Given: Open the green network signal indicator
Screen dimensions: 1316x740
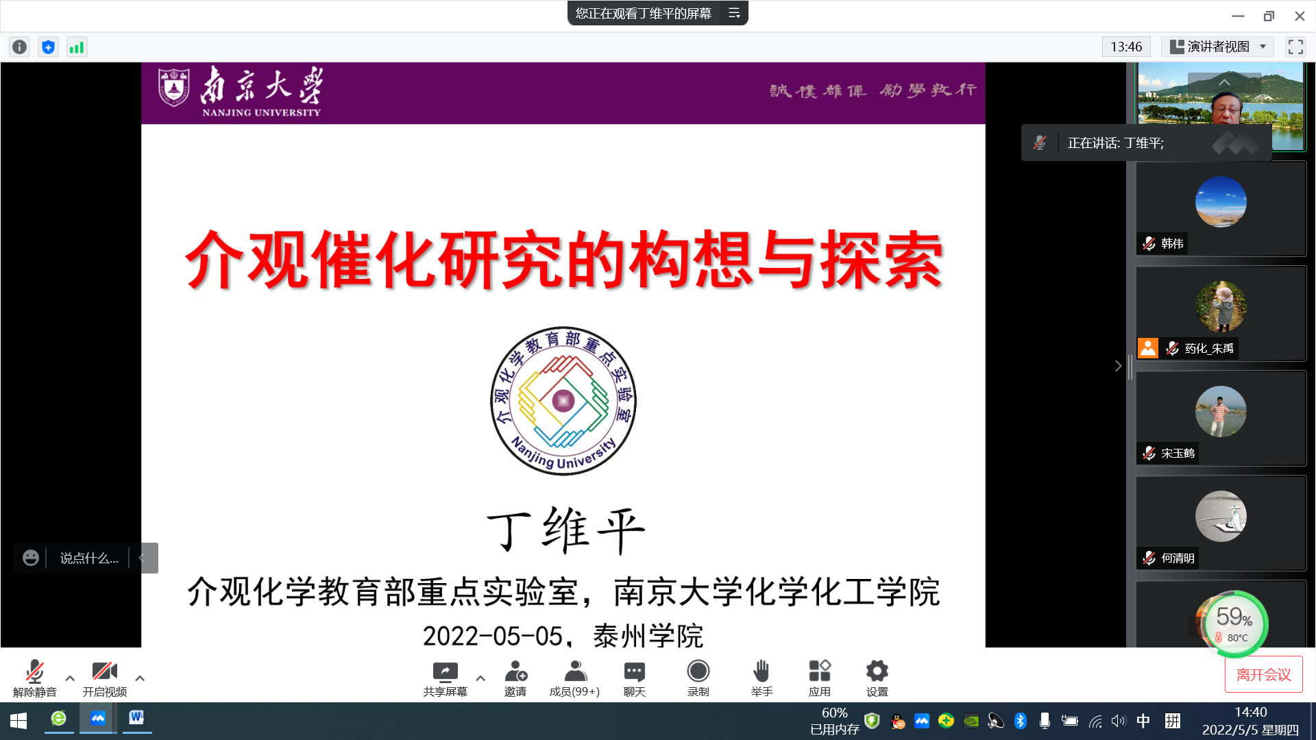Looking at the screenshot, I should pos(77,47).
